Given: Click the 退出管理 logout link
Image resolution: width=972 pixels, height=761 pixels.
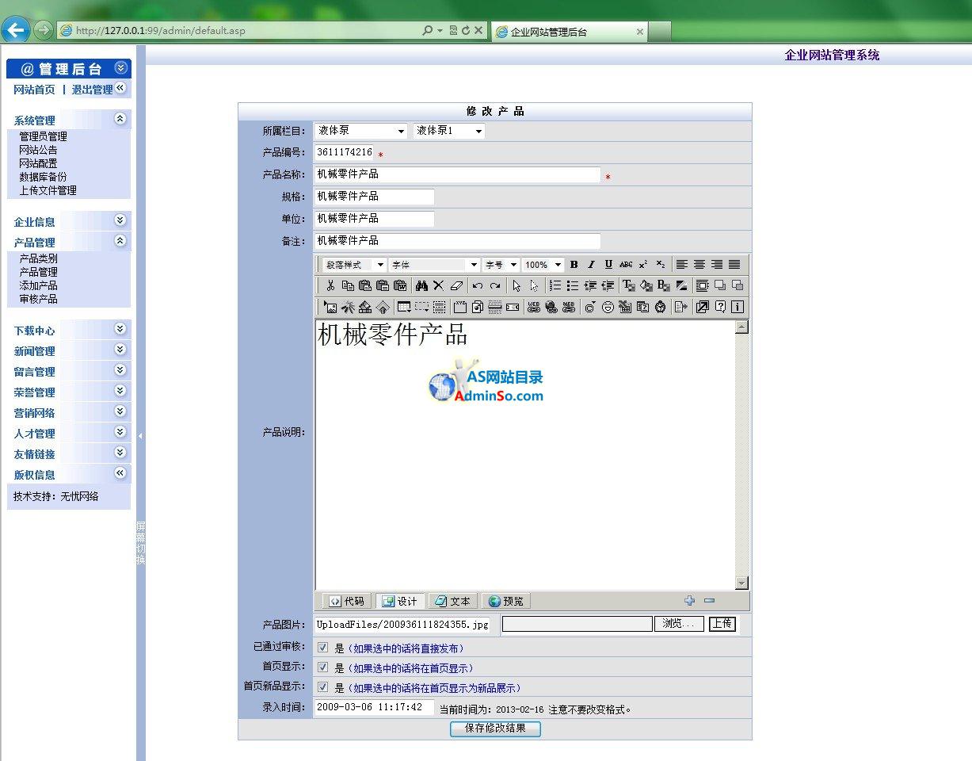Looking at the screenshot, I should coord(93,90).
